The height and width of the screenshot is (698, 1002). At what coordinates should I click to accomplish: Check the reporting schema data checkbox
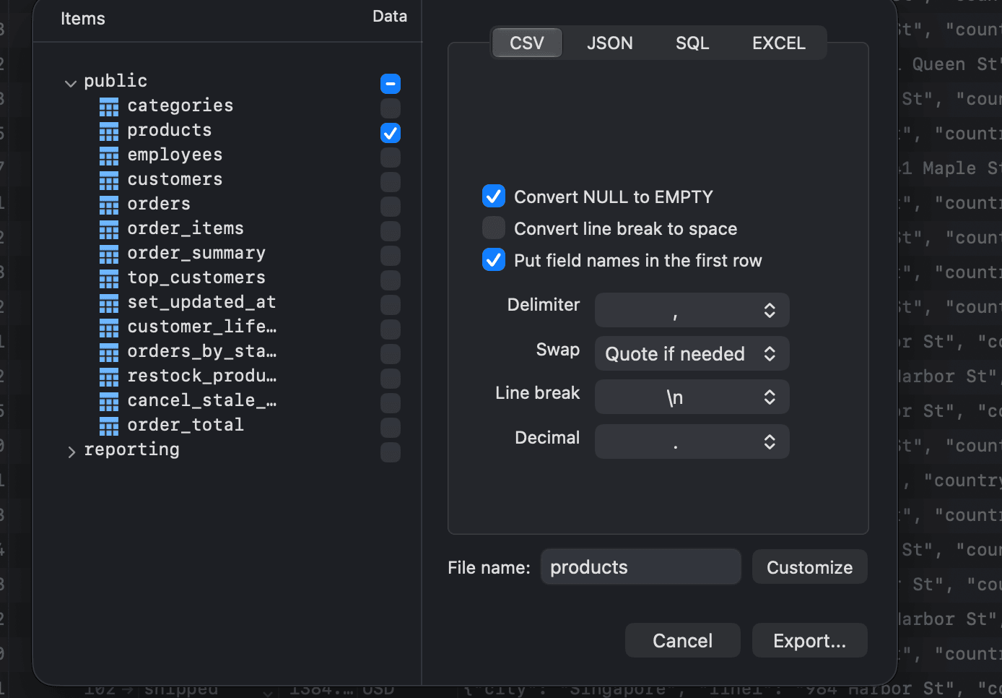coord(391,452)
